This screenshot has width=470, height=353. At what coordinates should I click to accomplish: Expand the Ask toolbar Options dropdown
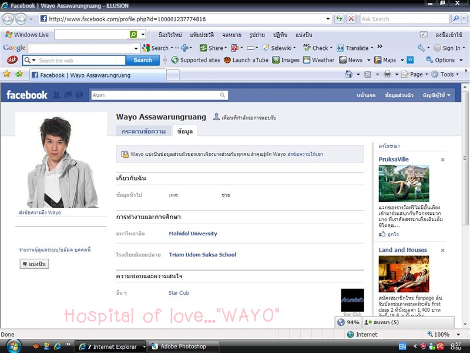pyautogui.click(x=461, y=61)
